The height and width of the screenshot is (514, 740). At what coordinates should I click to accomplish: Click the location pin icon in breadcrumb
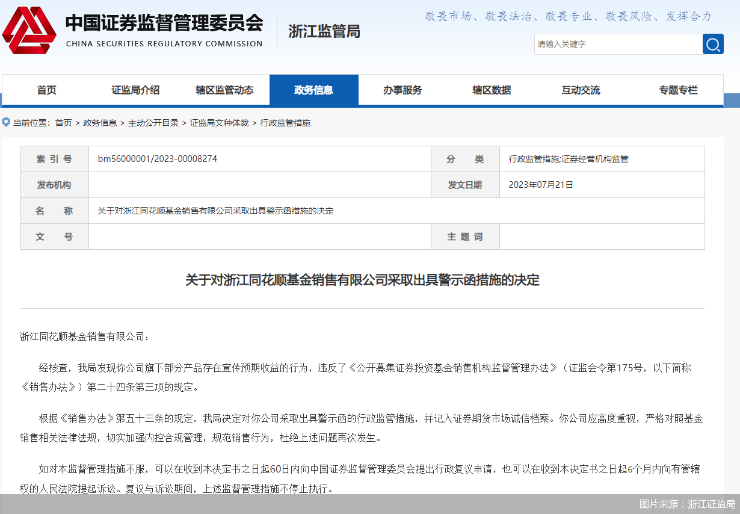(x=6, y=122)
